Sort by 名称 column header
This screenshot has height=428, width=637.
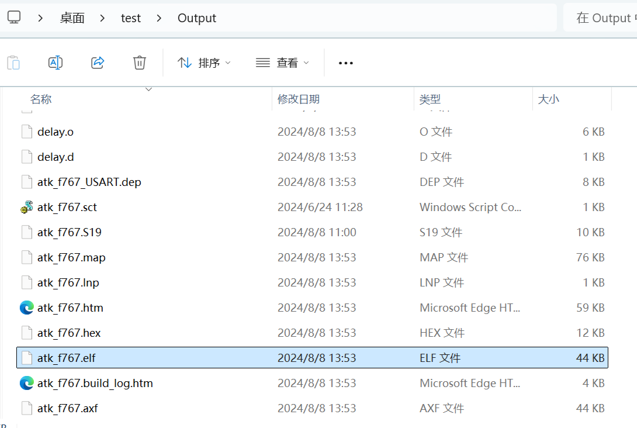point(41,99)
